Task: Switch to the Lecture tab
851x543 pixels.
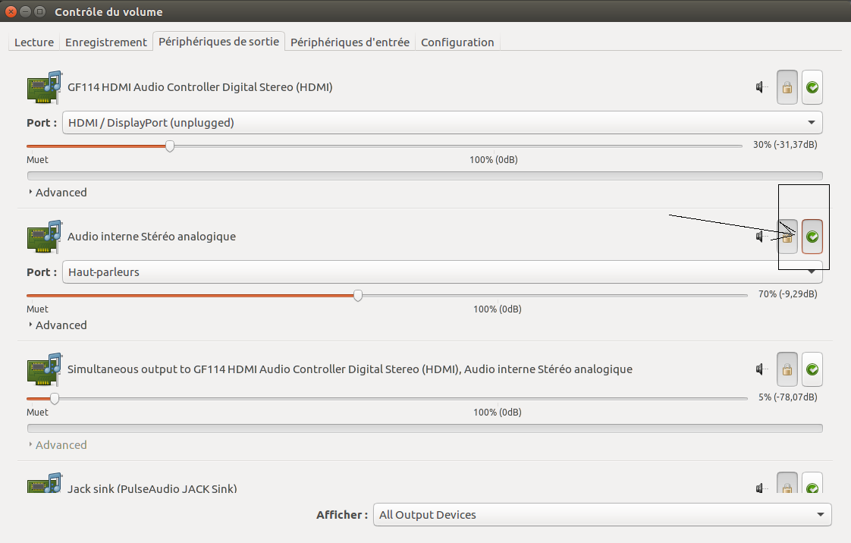Action: (x=34, y=42)
